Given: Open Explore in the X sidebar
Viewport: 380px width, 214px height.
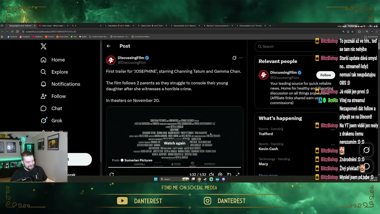Looking at the screenshot, I should coord(54,72).
